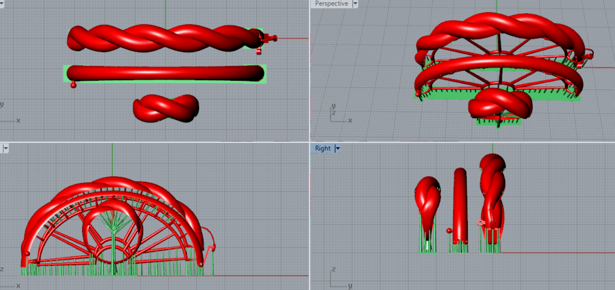This screenshot has width=615, height=290.
Task: Pick the red sphere at the plain band's left end
Action: pyautogui.click(x=73, y=85)
